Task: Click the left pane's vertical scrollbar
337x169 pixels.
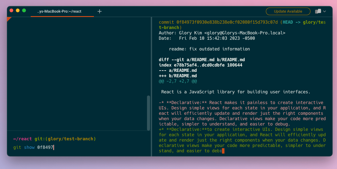Action: (x=149, y=113)
